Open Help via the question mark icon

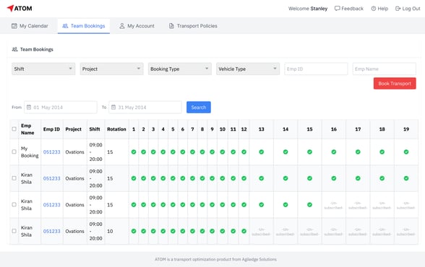(x=374, y=9)
